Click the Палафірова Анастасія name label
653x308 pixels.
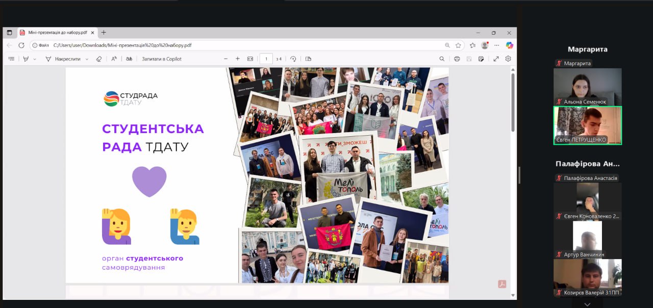pos(587,178)
